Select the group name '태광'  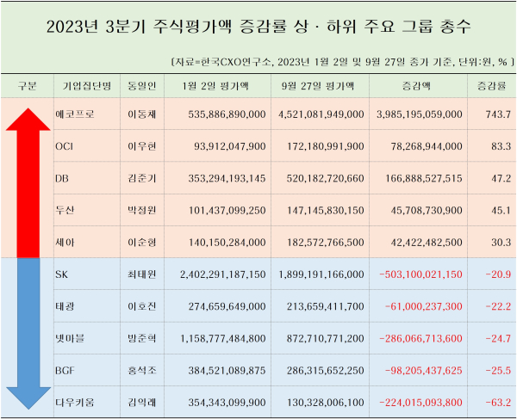point(65,306)
